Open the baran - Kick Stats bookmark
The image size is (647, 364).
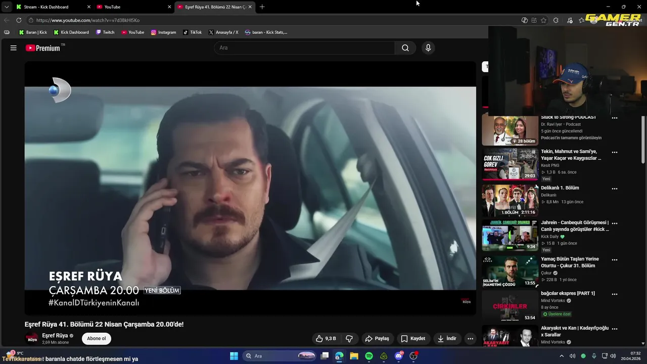tap(266, 32)
